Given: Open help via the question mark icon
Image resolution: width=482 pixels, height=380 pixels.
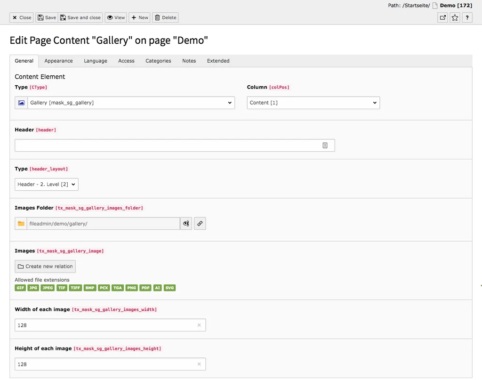Looking at the screenshot, I should point(467,17).
